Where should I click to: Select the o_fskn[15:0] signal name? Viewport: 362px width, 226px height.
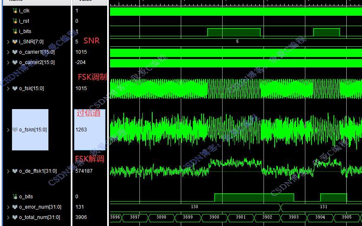coord(33,130)
